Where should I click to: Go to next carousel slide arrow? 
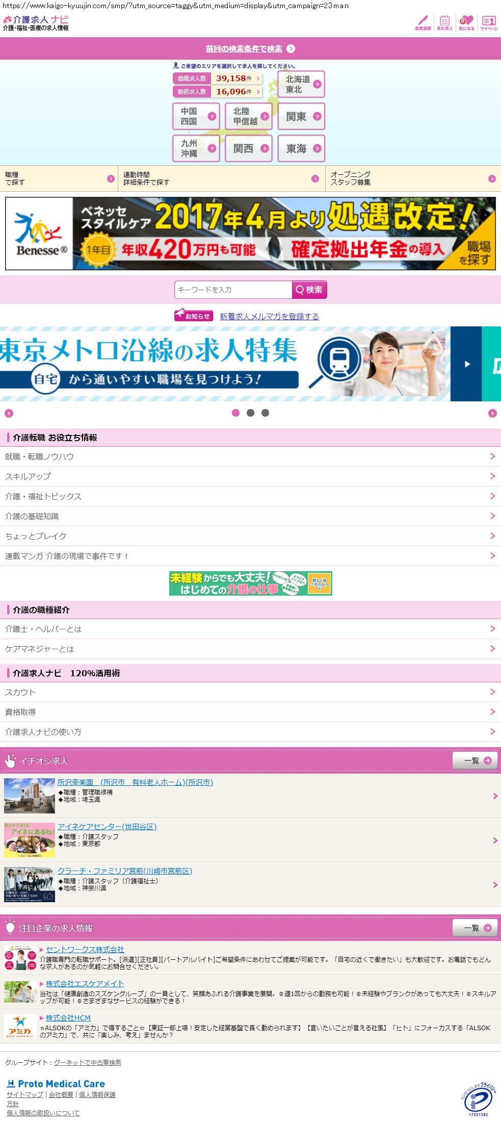492,413
